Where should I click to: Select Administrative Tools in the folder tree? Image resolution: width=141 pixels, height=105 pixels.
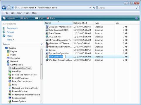(x=22, y=68)
